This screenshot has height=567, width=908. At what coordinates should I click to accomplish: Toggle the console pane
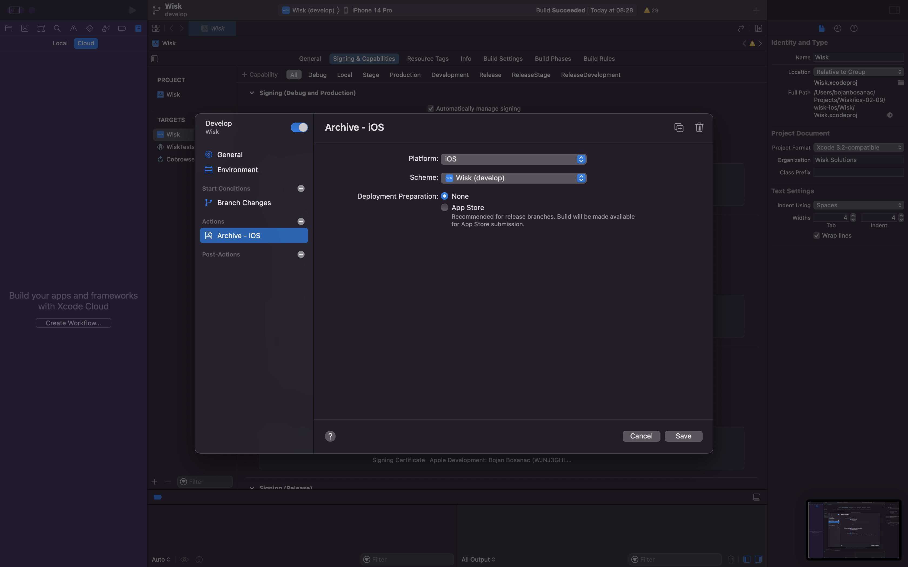click(x=758, y=559)
